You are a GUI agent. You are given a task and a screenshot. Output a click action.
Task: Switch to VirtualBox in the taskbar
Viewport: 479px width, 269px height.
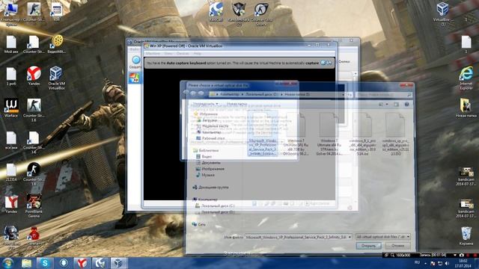118,263
